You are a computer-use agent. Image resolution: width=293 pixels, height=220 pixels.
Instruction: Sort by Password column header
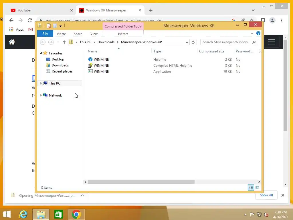point(245,51)
